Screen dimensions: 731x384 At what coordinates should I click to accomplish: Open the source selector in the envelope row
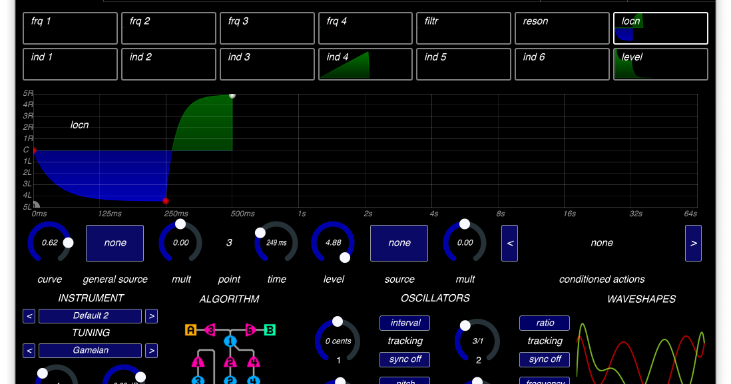tap(399, 243)
